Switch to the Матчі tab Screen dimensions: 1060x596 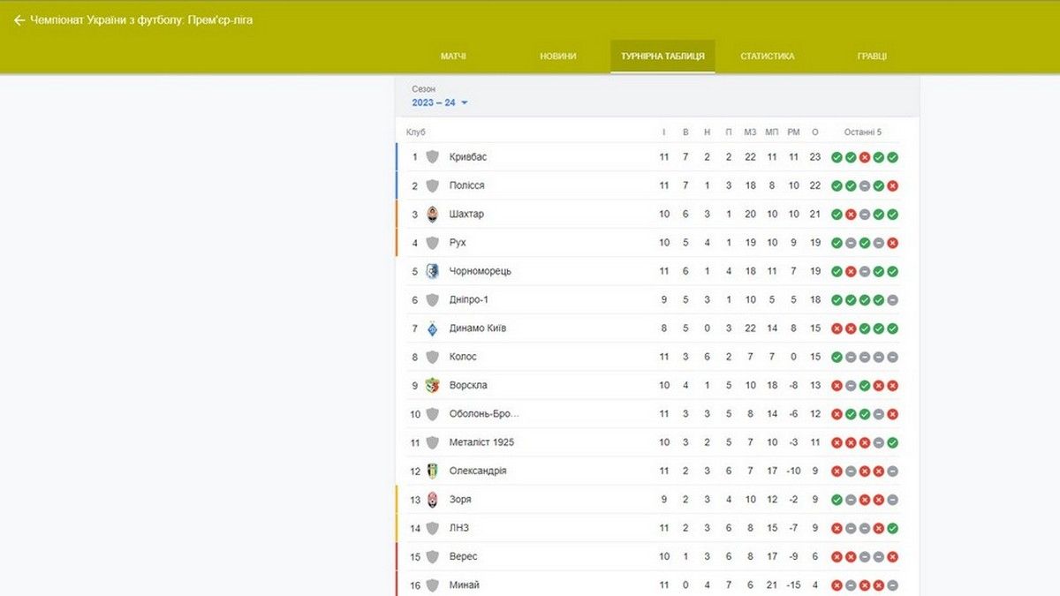click(453, 57)
